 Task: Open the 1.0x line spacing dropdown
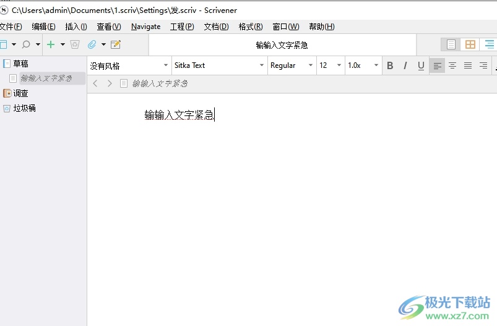363,65
